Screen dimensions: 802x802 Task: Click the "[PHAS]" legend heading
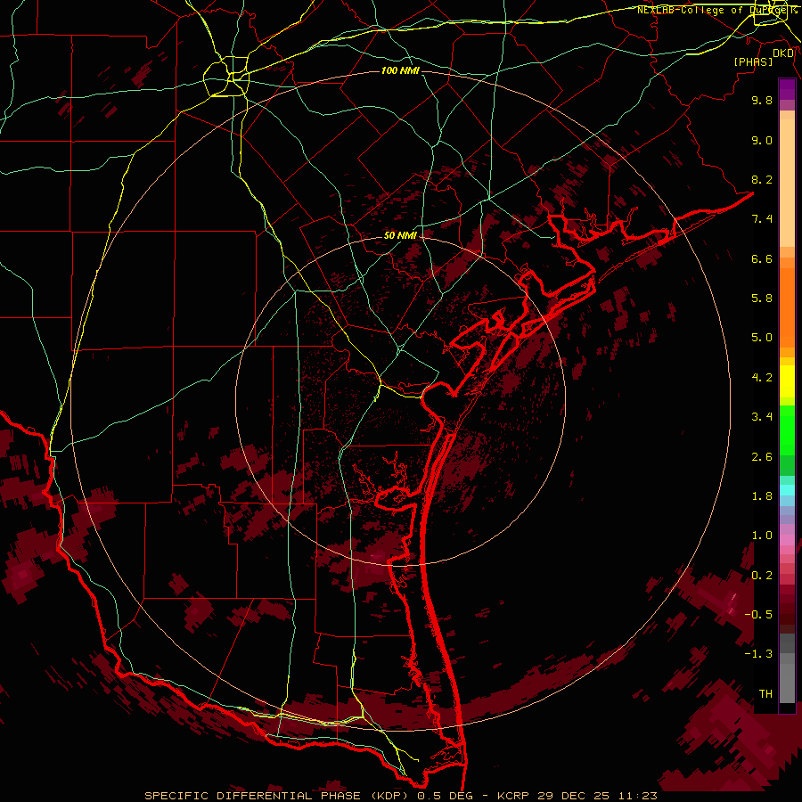pos(753,62)
